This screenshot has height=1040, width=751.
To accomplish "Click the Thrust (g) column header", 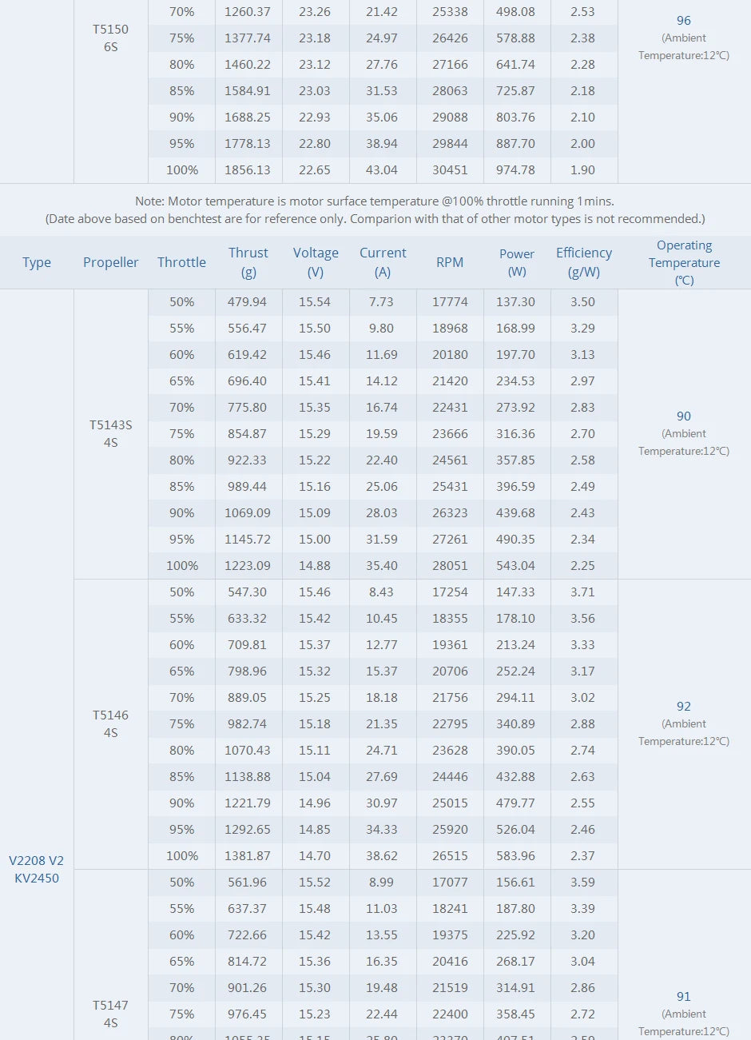I will 248,262.
